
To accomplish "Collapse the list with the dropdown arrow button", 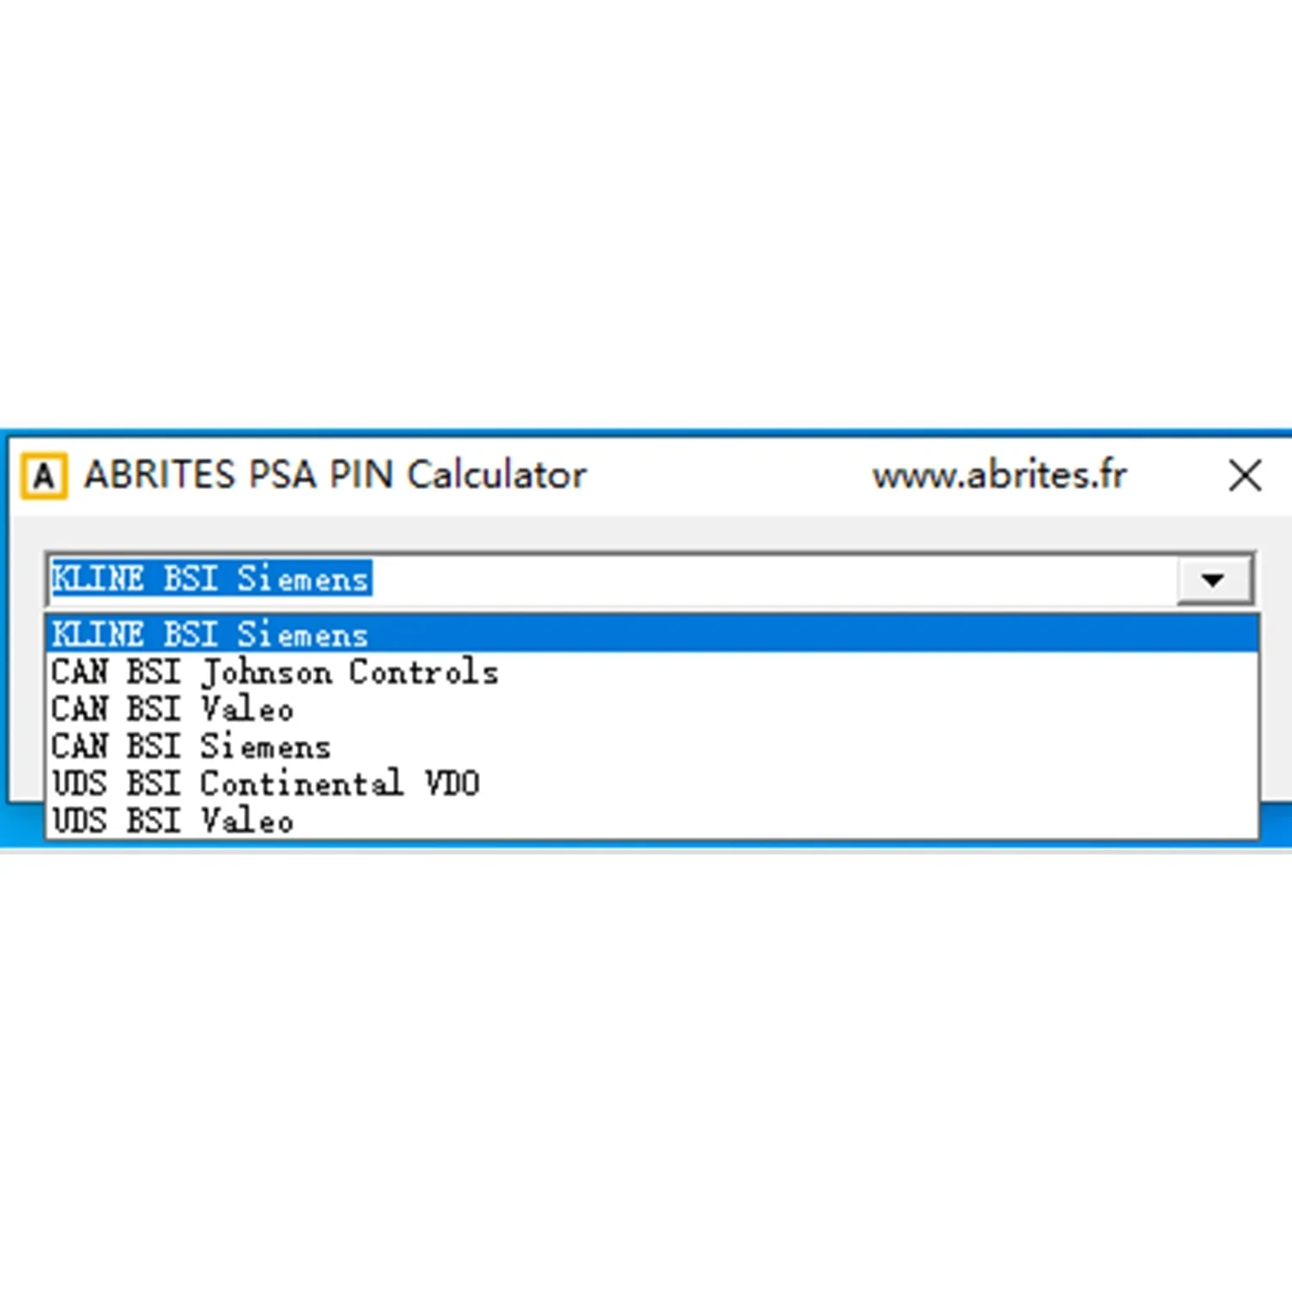I will (x=1213, y=580).
